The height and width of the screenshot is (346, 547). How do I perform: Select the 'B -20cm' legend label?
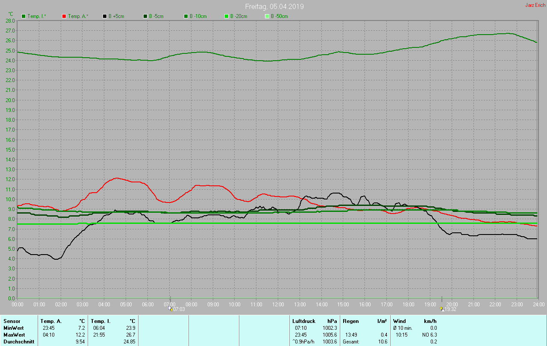click(239, 16)
